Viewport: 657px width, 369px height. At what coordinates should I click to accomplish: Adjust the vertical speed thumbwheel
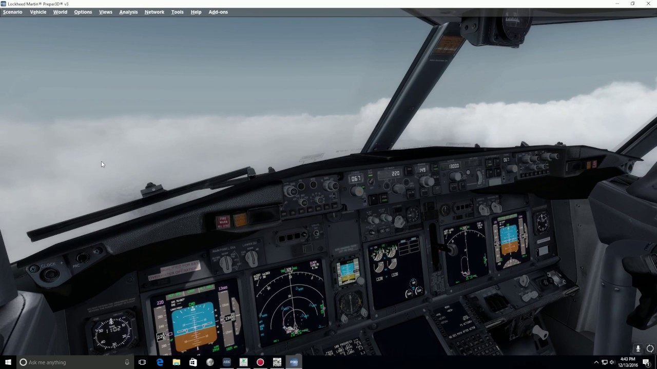(480, 178)
